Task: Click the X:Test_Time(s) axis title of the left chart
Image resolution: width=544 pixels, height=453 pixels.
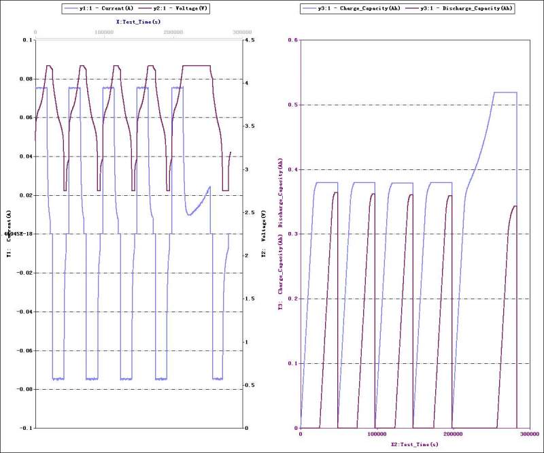Action: click(x=138, y=22)
